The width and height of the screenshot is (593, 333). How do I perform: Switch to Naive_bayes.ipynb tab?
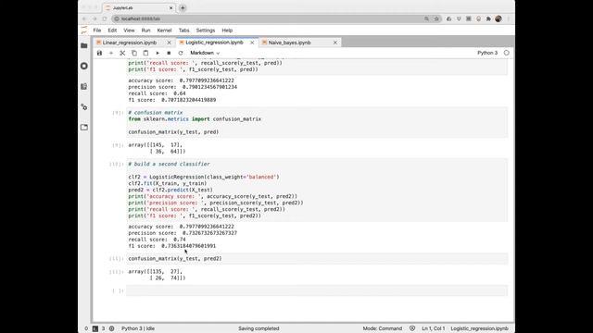click(x=289, y=43)
